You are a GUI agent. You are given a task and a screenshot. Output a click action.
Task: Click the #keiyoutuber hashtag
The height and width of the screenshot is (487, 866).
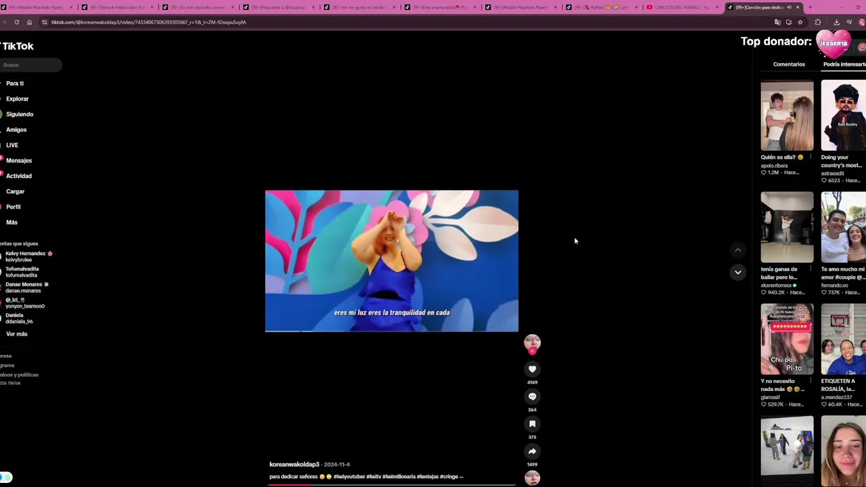point(348,477)
